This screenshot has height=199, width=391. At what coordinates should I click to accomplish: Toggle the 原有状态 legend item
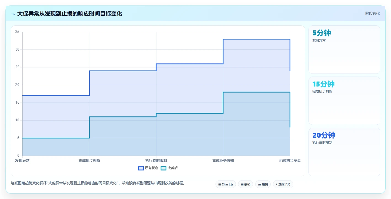coord(148,168)
